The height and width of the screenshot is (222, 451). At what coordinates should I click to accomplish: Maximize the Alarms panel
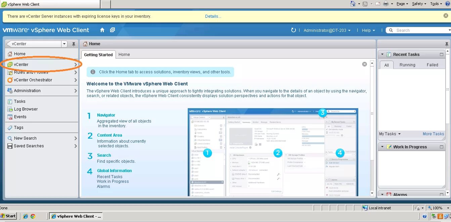[x=442, y=194]
